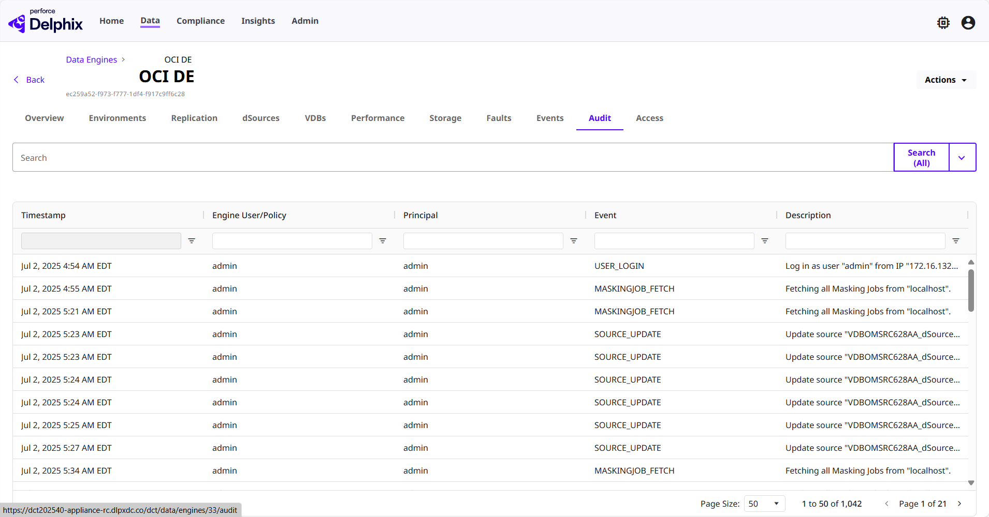The image size is (989, 517).
Task: Click SOURCE_UPDATE in the 5:27 AM row
Action: click(x=628, y=448)
